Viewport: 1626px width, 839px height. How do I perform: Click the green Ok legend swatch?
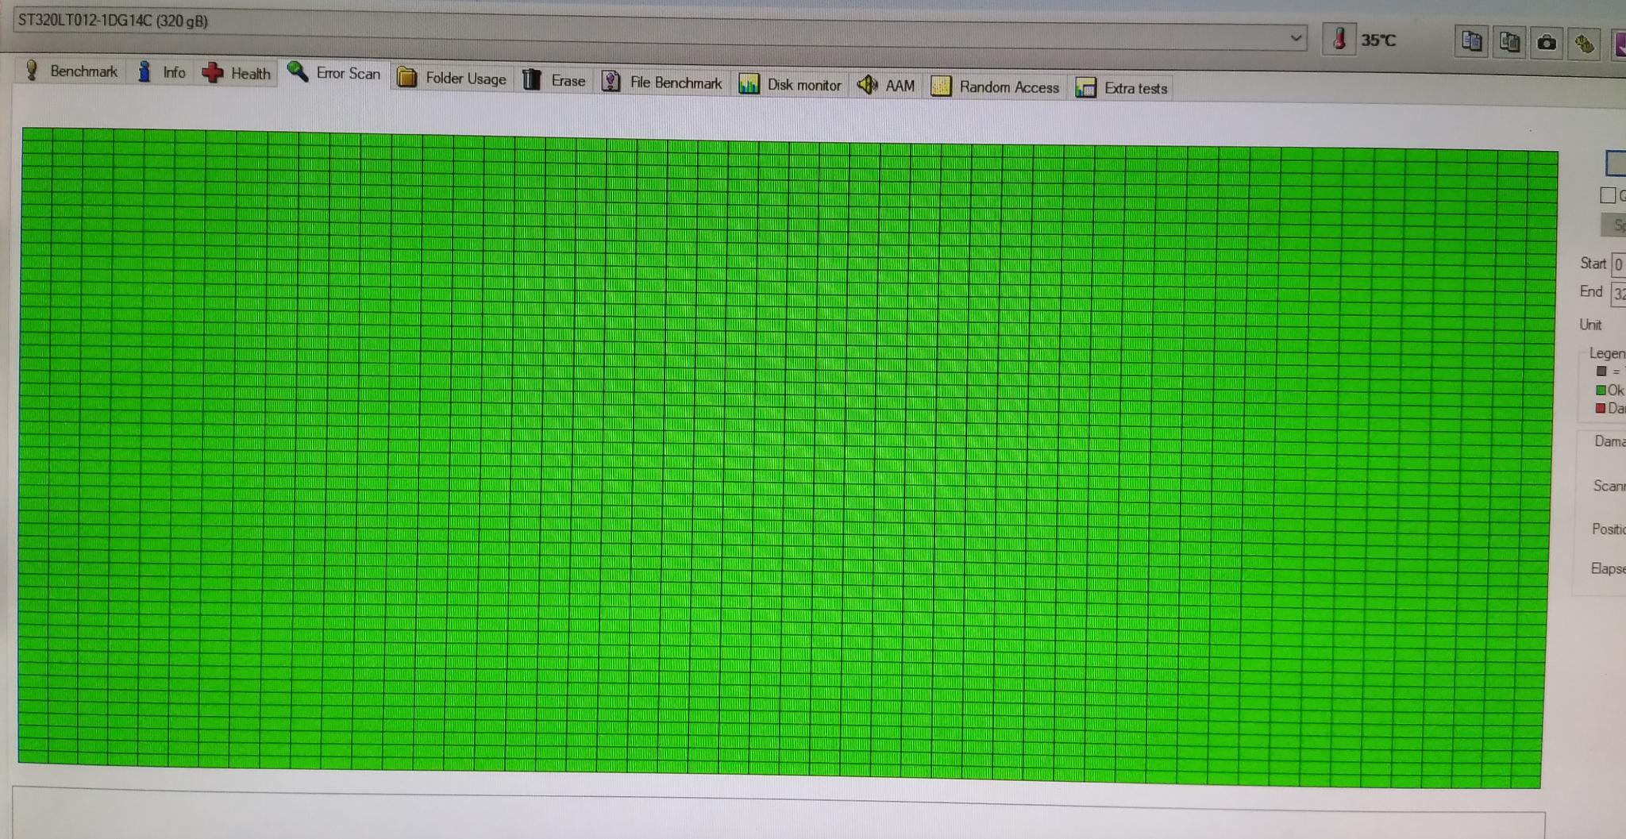point(1601,390)
